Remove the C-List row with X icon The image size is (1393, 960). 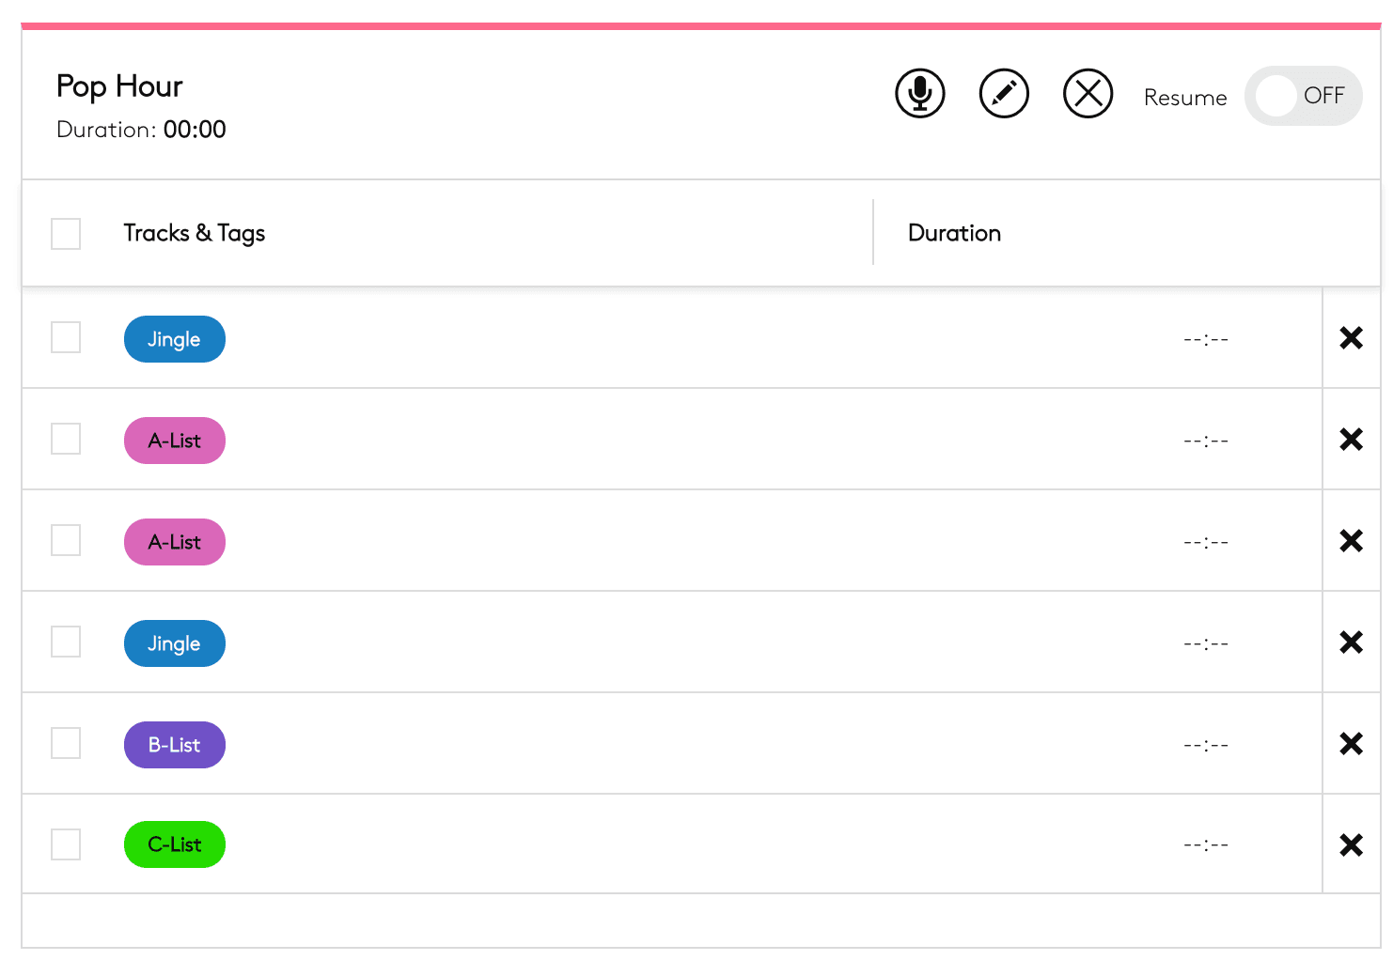pyautogui.click(x=1351, y=845)
